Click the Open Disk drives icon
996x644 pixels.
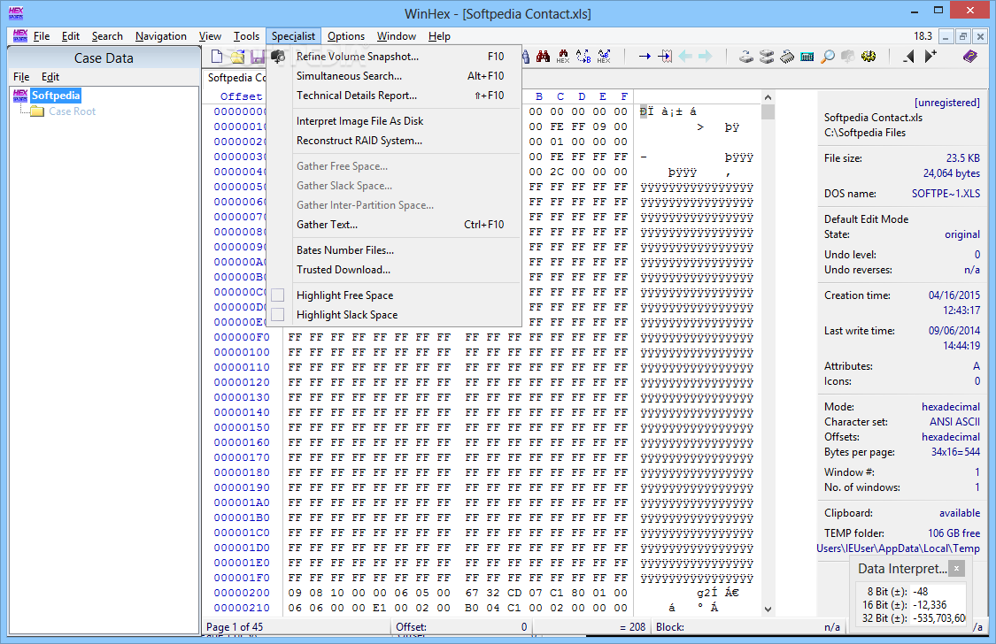click(767, 57)
